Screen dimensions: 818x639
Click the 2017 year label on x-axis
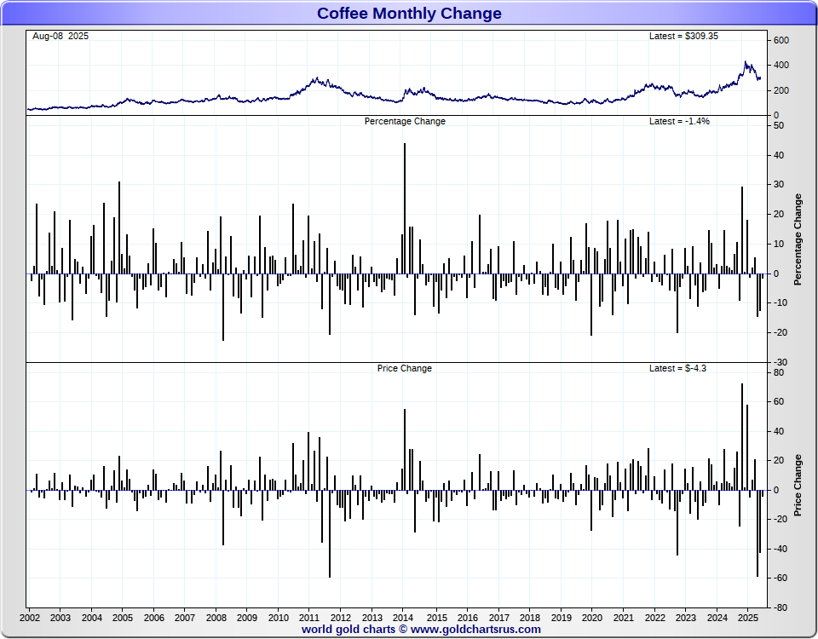click(499, 618)
